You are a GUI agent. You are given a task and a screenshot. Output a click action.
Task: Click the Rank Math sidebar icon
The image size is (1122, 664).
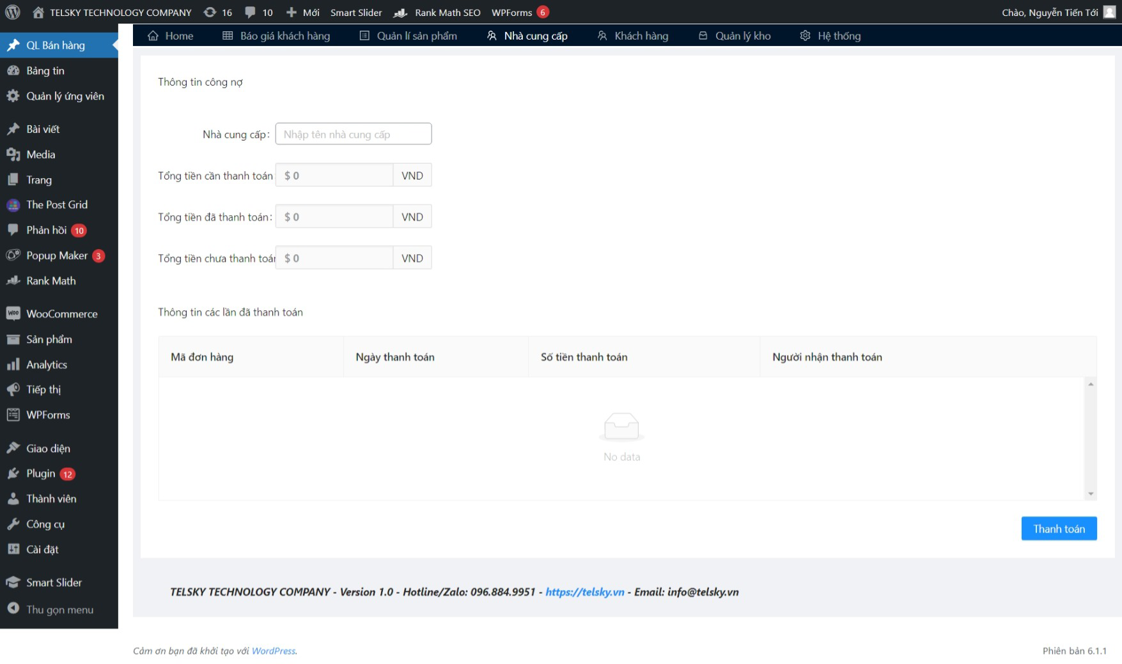[x=13, y=281]
